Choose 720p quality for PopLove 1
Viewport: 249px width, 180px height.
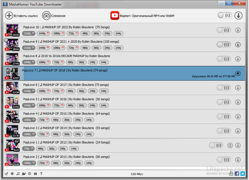[28, 148]
